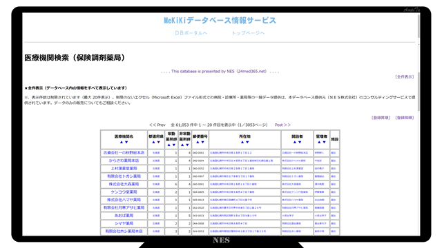
Task: Sort 所在地 column descending
Action: [x=247, y=143]
